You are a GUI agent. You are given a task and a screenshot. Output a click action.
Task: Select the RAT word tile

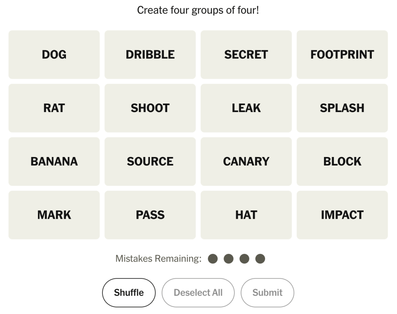tap(54, 108)
